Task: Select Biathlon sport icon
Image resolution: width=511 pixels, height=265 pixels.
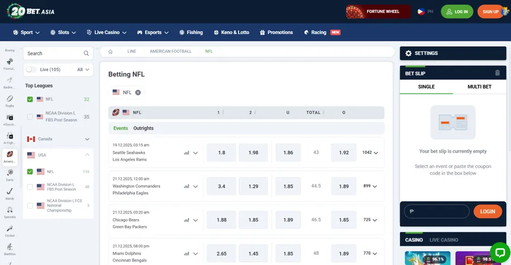Action: 10,250
